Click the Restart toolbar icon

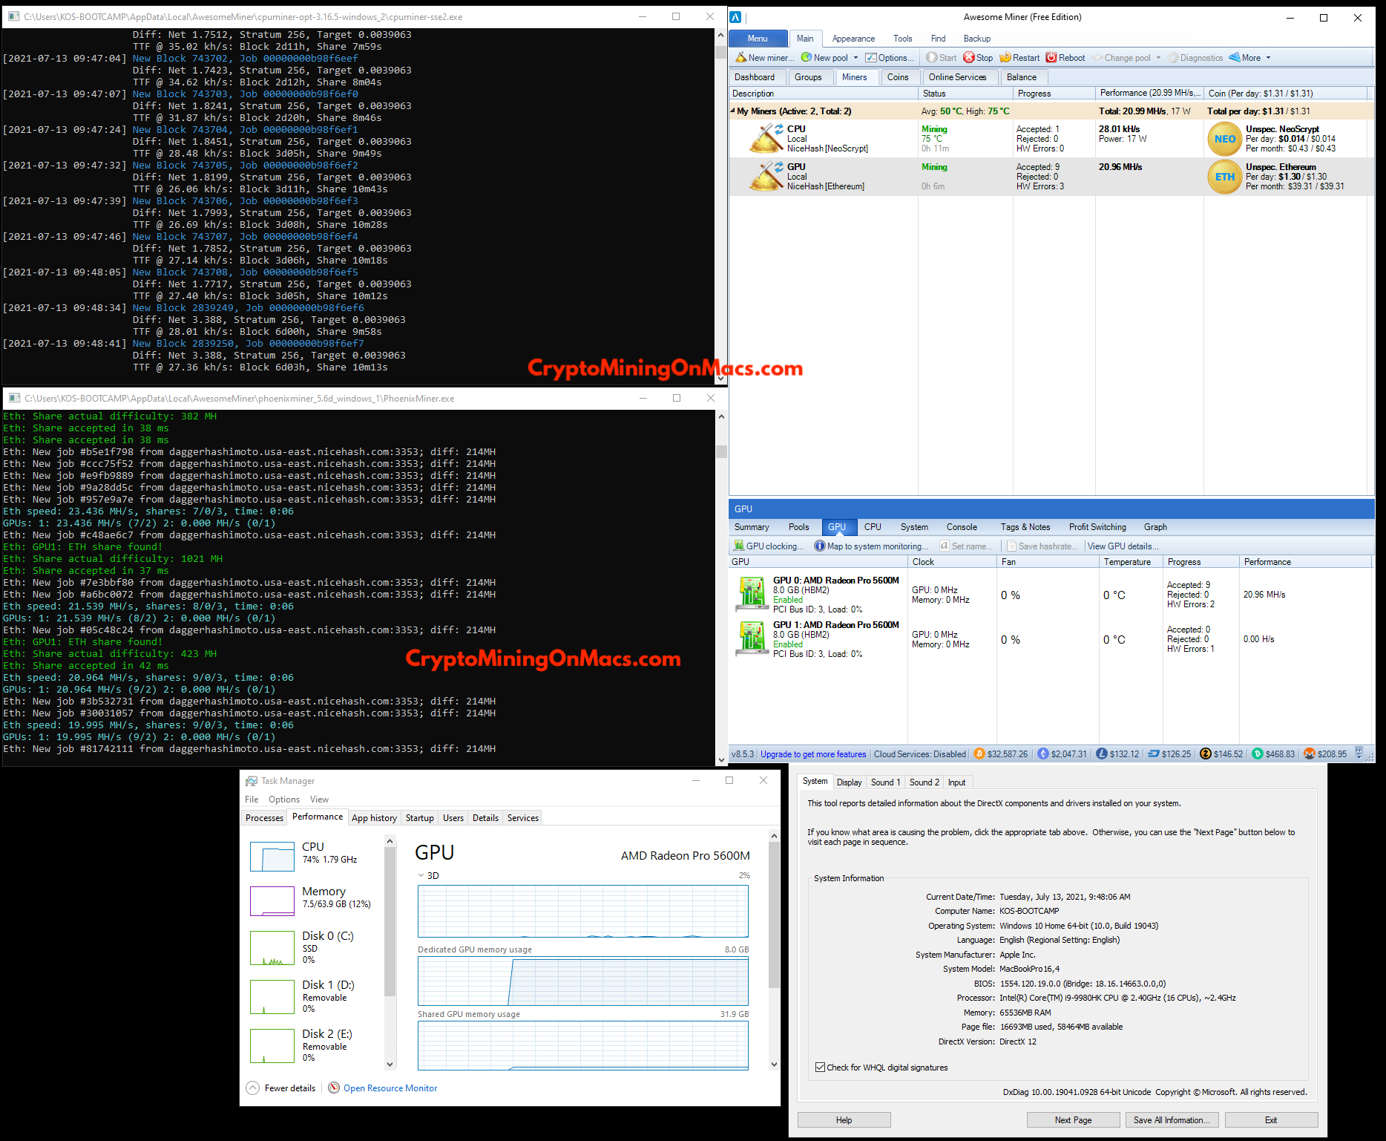(x=1005, y=58)
